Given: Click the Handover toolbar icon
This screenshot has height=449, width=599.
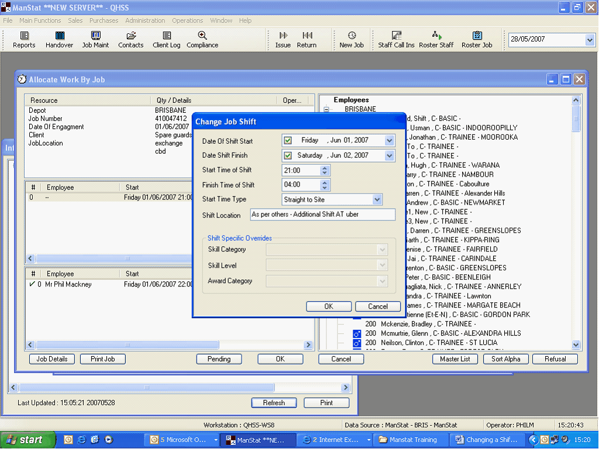Looking at the screenshot, I should click(59, 36).
